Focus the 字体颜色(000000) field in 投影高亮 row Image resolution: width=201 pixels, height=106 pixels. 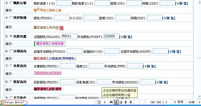pos(147,82)
